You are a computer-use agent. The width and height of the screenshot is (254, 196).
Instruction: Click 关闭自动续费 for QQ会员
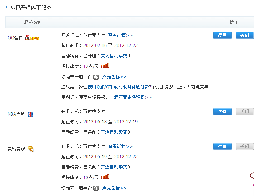[x=114, y=56]
